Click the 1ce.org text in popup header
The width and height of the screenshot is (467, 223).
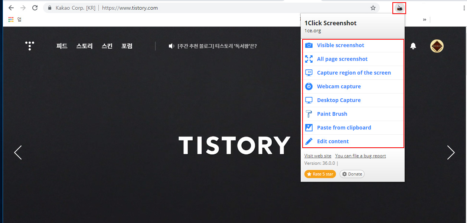click(313, 31)
